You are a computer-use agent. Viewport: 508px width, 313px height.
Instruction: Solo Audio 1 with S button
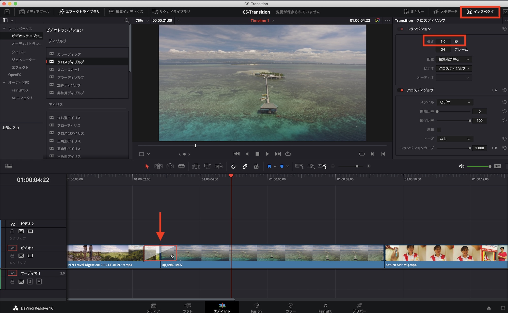pyautogui.click(x=30, y=281)
